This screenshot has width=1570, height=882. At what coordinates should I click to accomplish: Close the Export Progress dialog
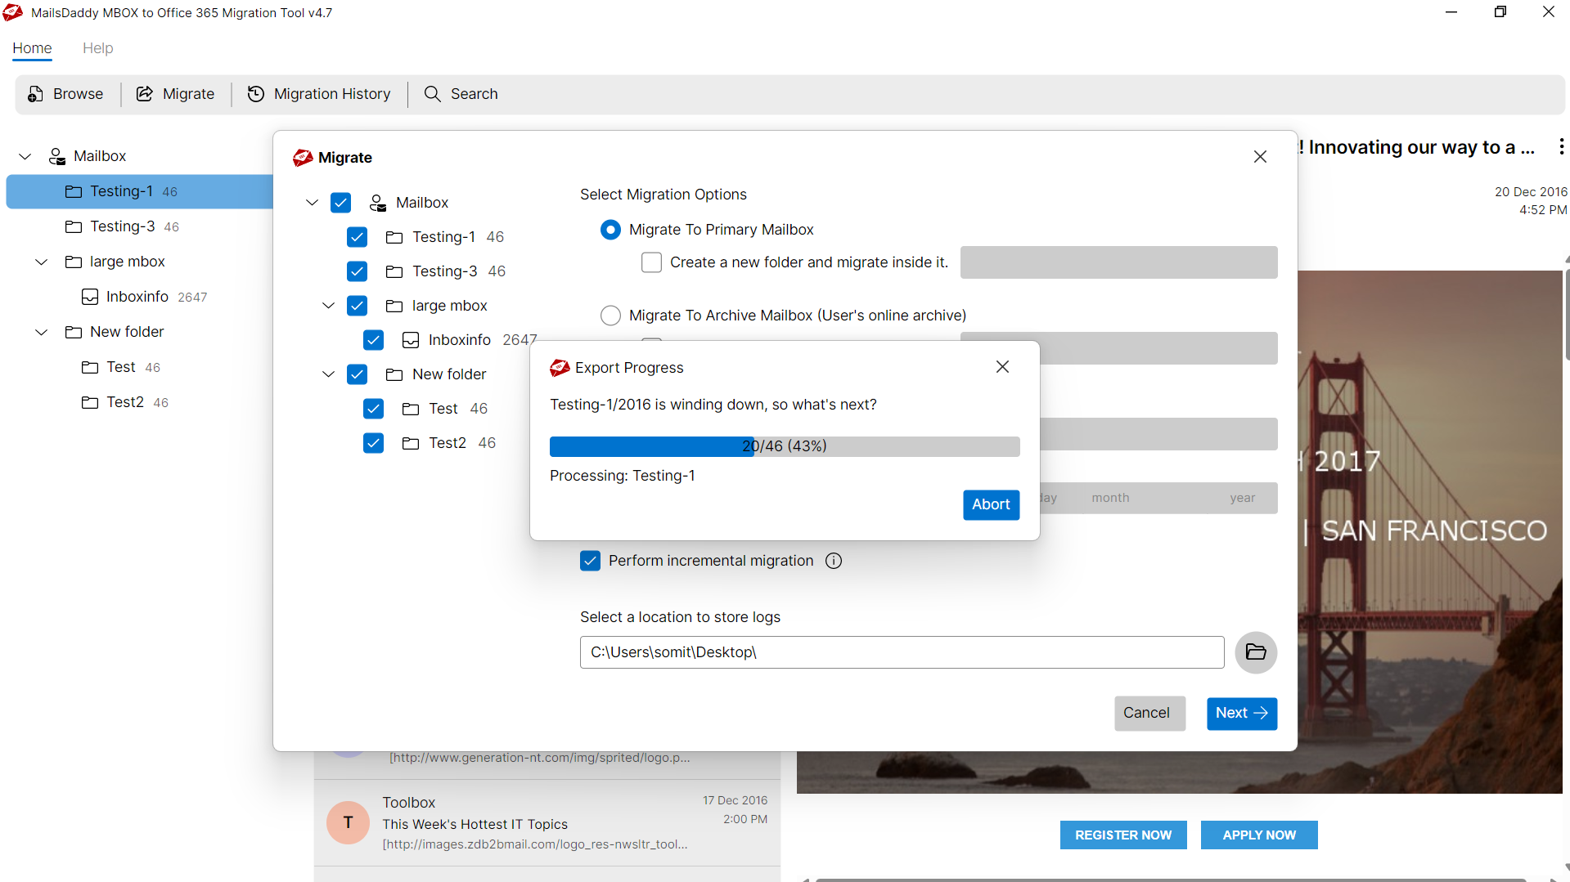point(1003,367)
